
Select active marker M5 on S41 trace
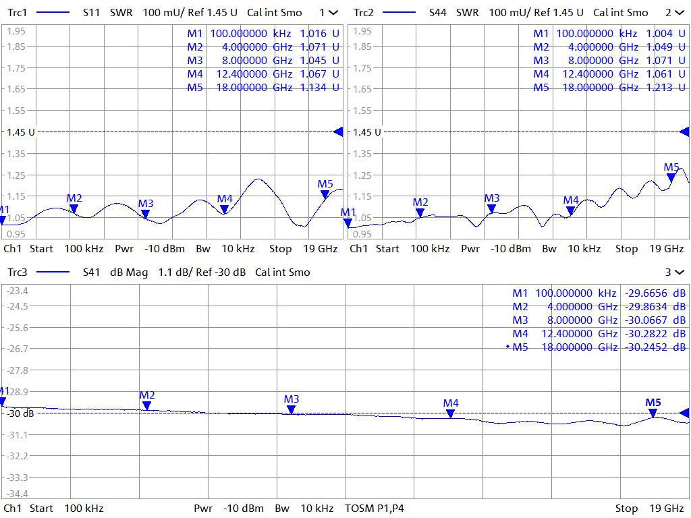[653, 413]
